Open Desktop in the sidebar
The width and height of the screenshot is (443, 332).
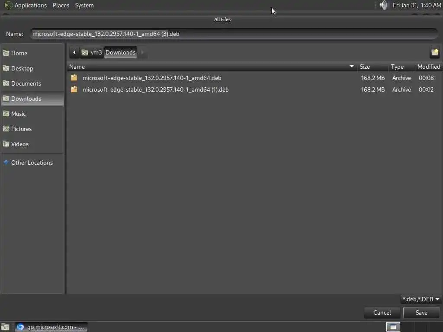(32, 69)
